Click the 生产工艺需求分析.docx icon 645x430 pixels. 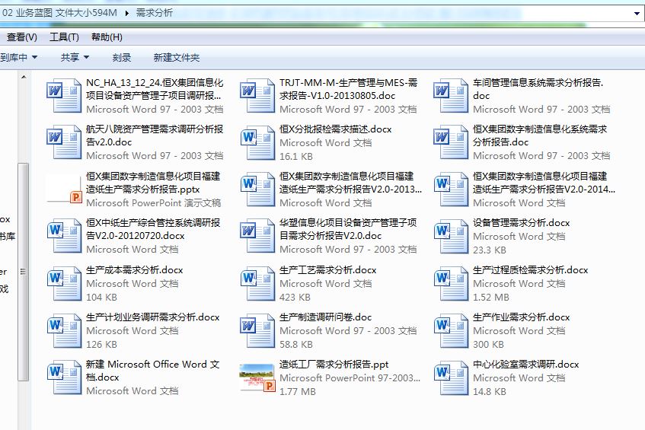pyautogui.click(x=257, y=283)
